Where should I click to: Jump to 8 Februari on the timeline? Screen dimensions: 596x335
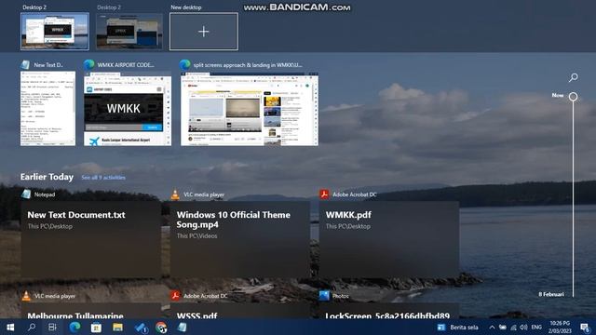550,294
